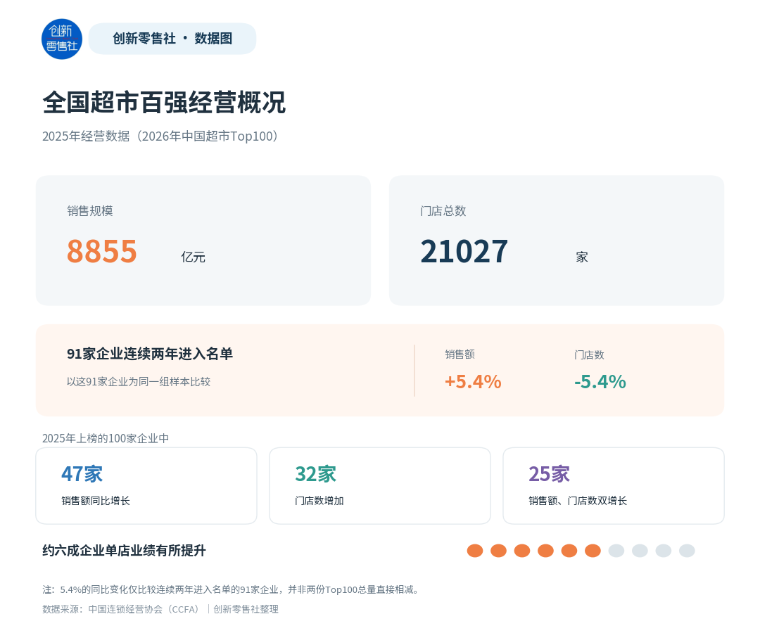
Task: Click the orange +5.4% value
Action: click(x=473, y=382)
